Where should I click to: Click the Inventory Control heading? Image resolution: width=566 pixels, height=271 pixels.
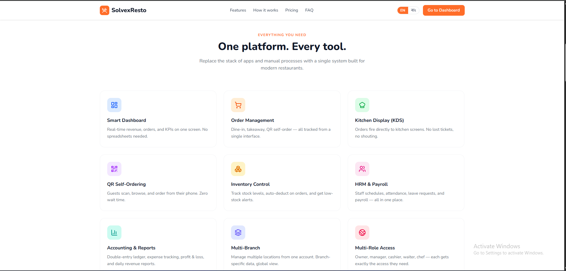250,184
